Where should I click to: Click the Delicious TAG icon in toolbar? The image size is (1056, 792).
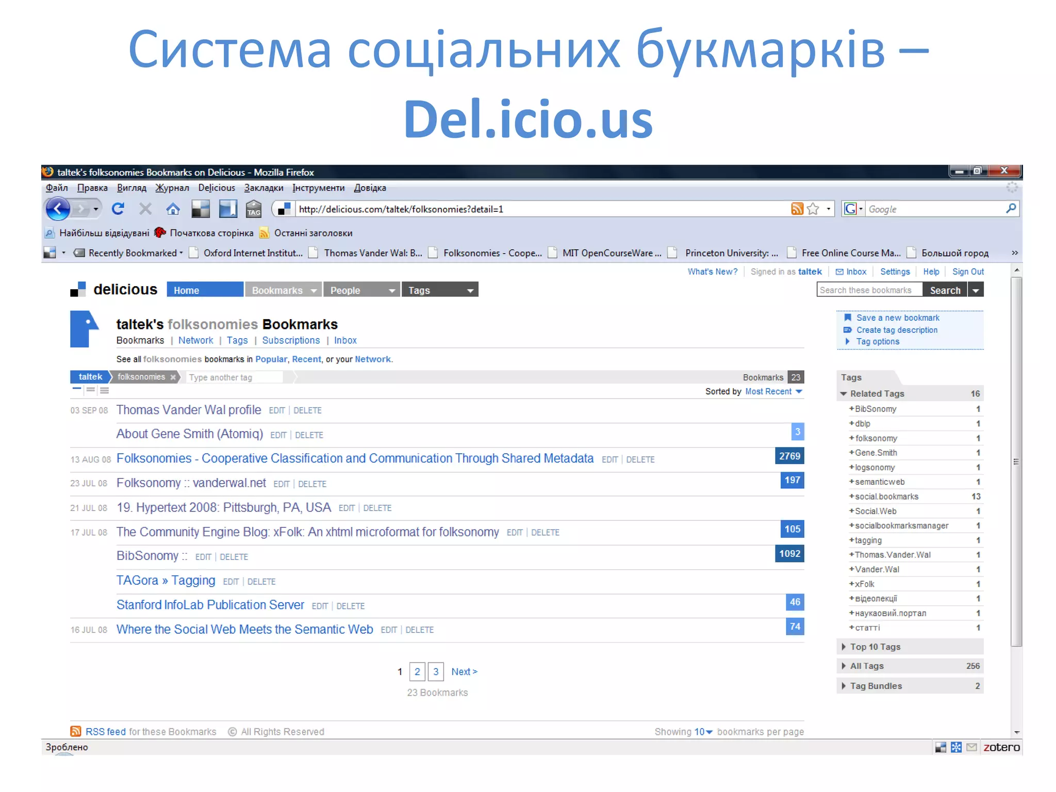tap(254, 209)
